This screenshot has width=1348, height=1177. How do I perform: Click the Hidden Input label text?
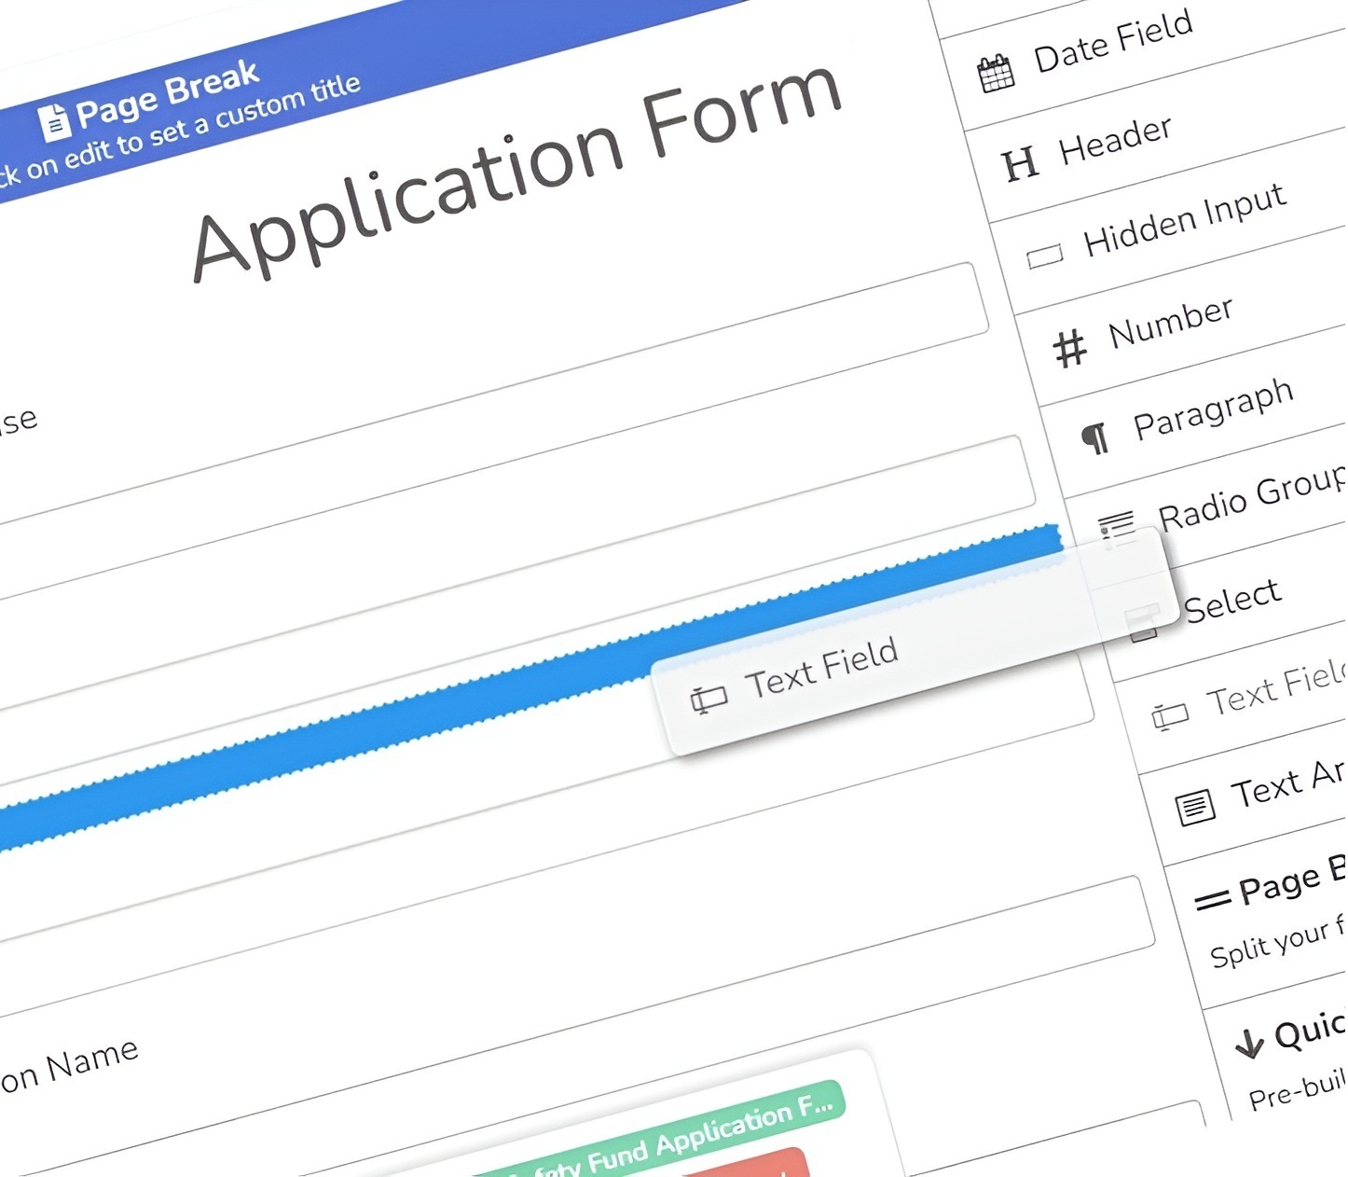pos(1184,220)
